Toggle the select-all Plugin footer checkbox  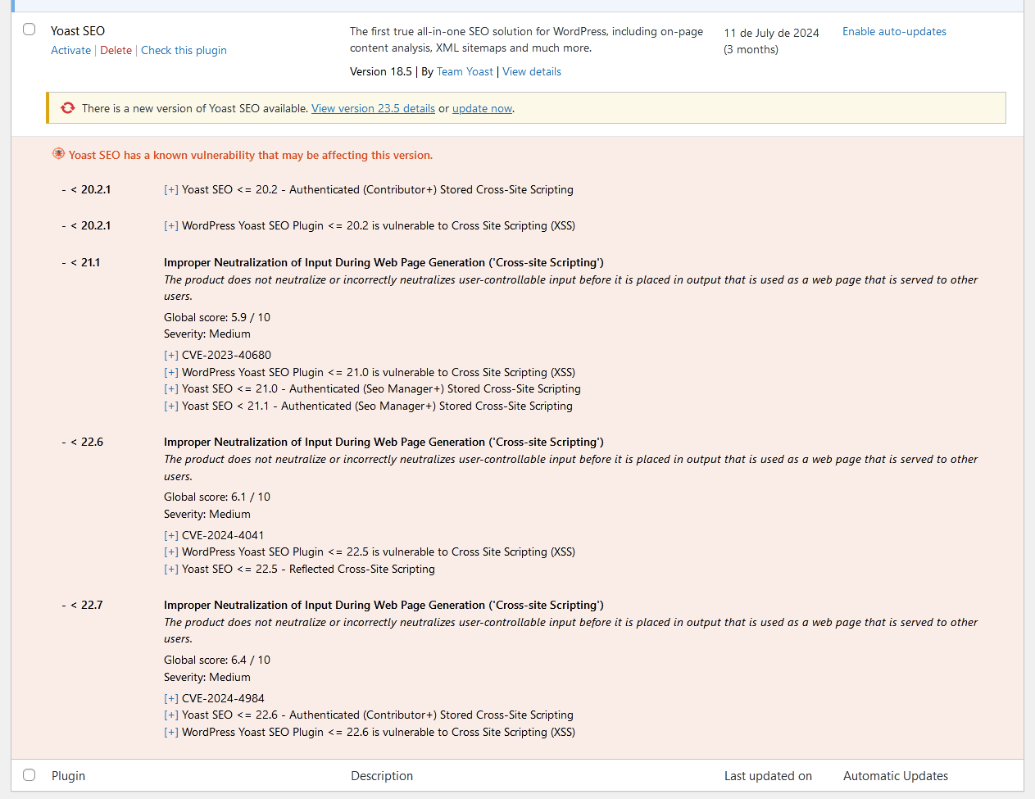(30, 775)
